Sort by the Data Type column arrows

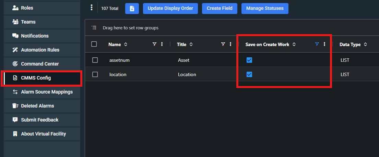(365, 44)
